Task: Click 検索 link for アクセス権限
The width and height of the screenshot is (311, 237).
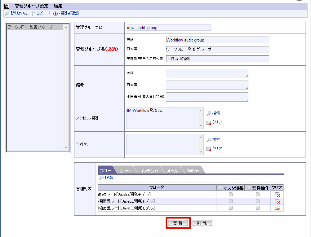Action: 216,113
